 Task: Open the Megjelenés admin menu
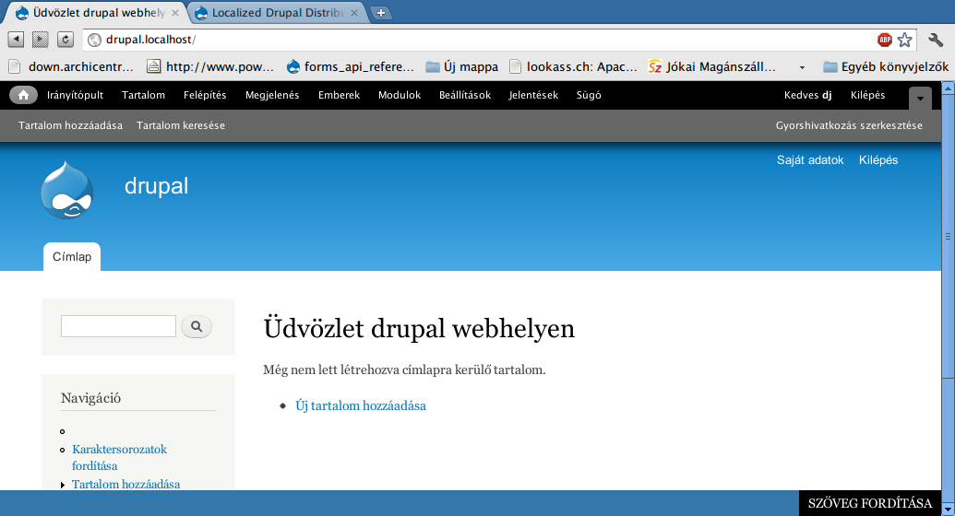click(272, 95)
